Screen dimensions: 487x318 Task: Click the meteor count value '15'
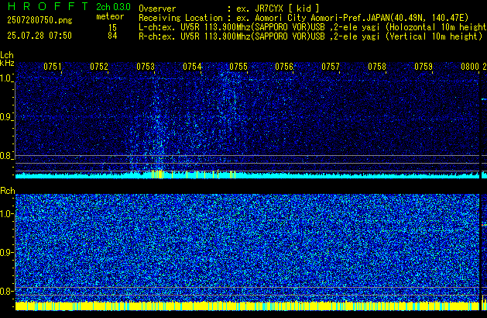point(112,28)
